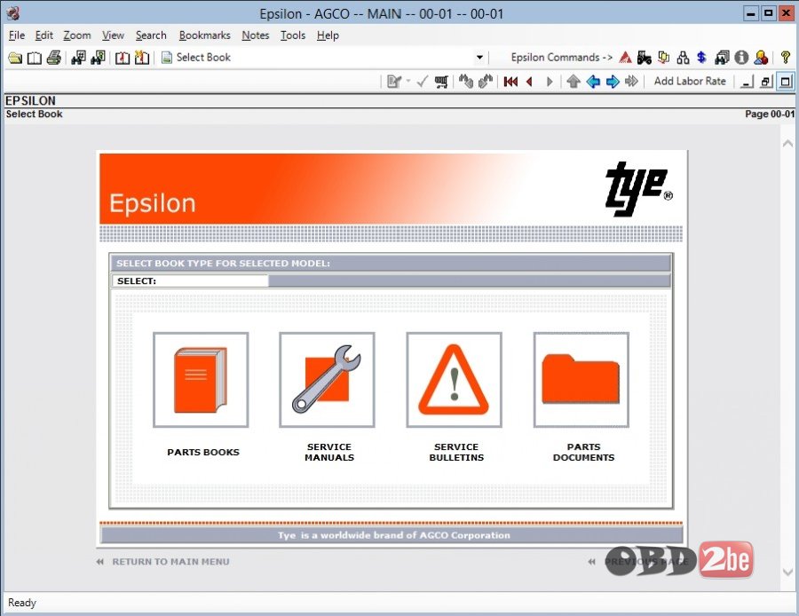Open the Notes menu
This screenshot has width=799, height=616.
[256, 36]
